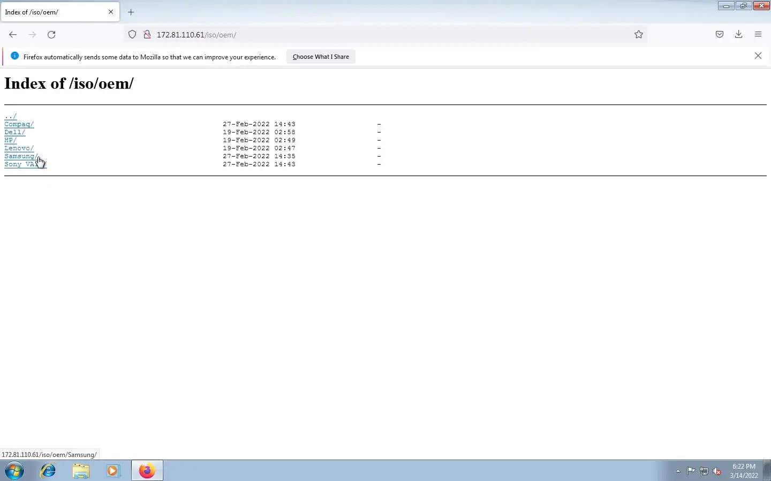Click the Show desktop strip
Image resolution: width=771 pixels, height=481 pixels.
(x=767, y=471)
